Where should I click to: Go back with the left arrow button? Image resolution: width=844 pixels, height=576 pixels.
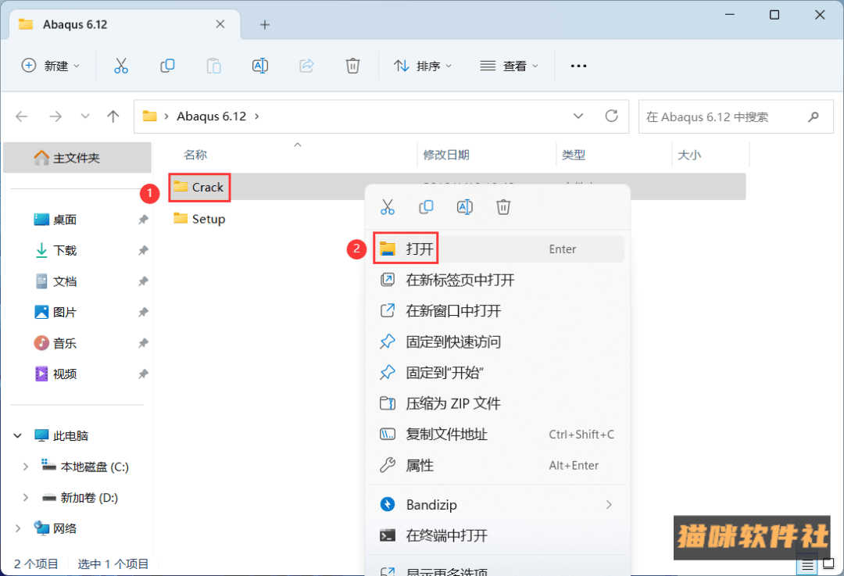[x=22, y=116]
